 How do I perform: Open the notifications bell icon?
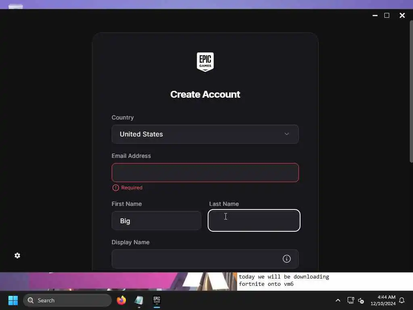pos(402,300)
